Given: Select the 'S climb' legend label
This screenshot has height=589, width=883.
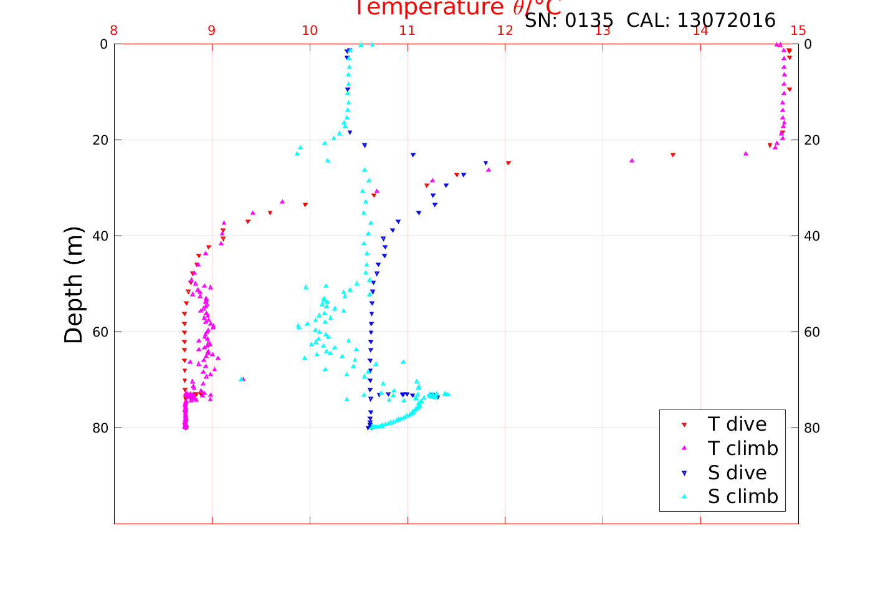Looking at the screenshot, I should [743, 497].
